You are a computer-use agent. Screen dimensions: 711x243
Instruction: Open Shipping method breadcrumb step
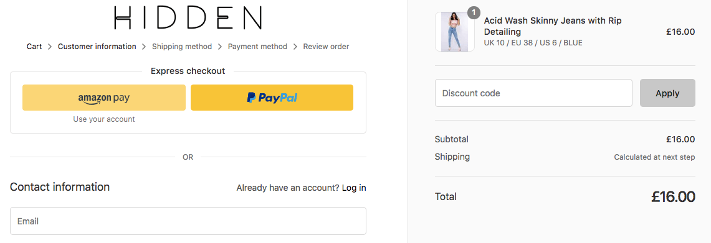(182, 47)
